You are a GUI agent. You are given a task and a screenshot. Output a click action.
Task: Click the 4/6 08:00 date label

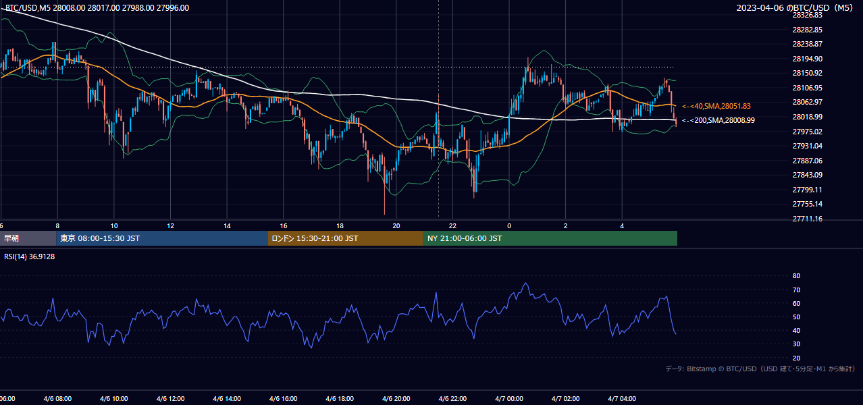tap(57, 399)
